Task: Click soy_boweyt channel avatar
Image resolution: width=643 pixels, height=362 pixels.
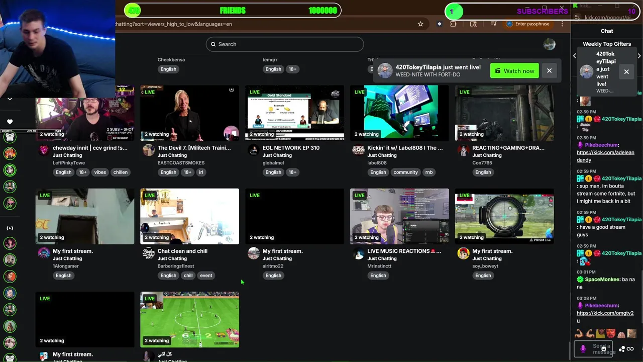Action: pos(463,253)
